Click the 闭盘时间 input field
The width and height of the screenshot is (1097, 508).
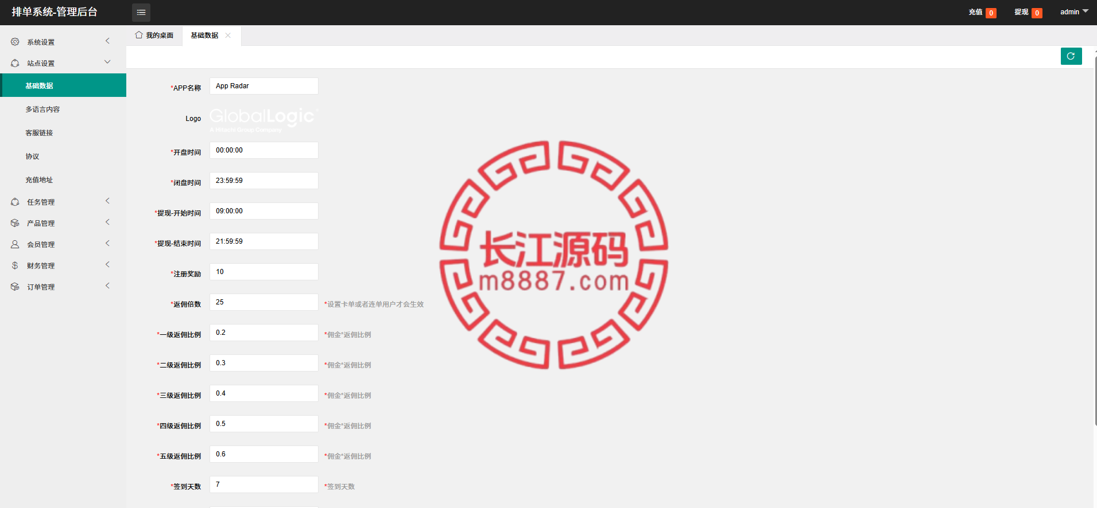click(264, 181)
